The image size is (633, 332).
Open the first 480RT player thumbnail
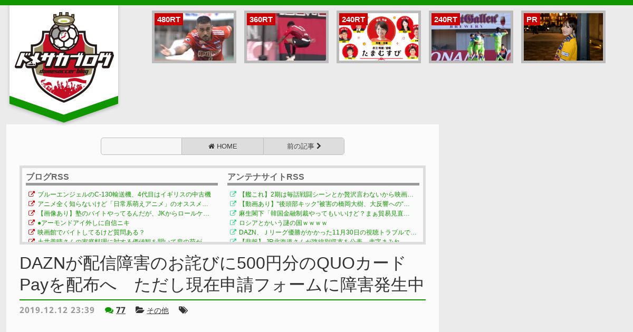(x=194, y=37)
